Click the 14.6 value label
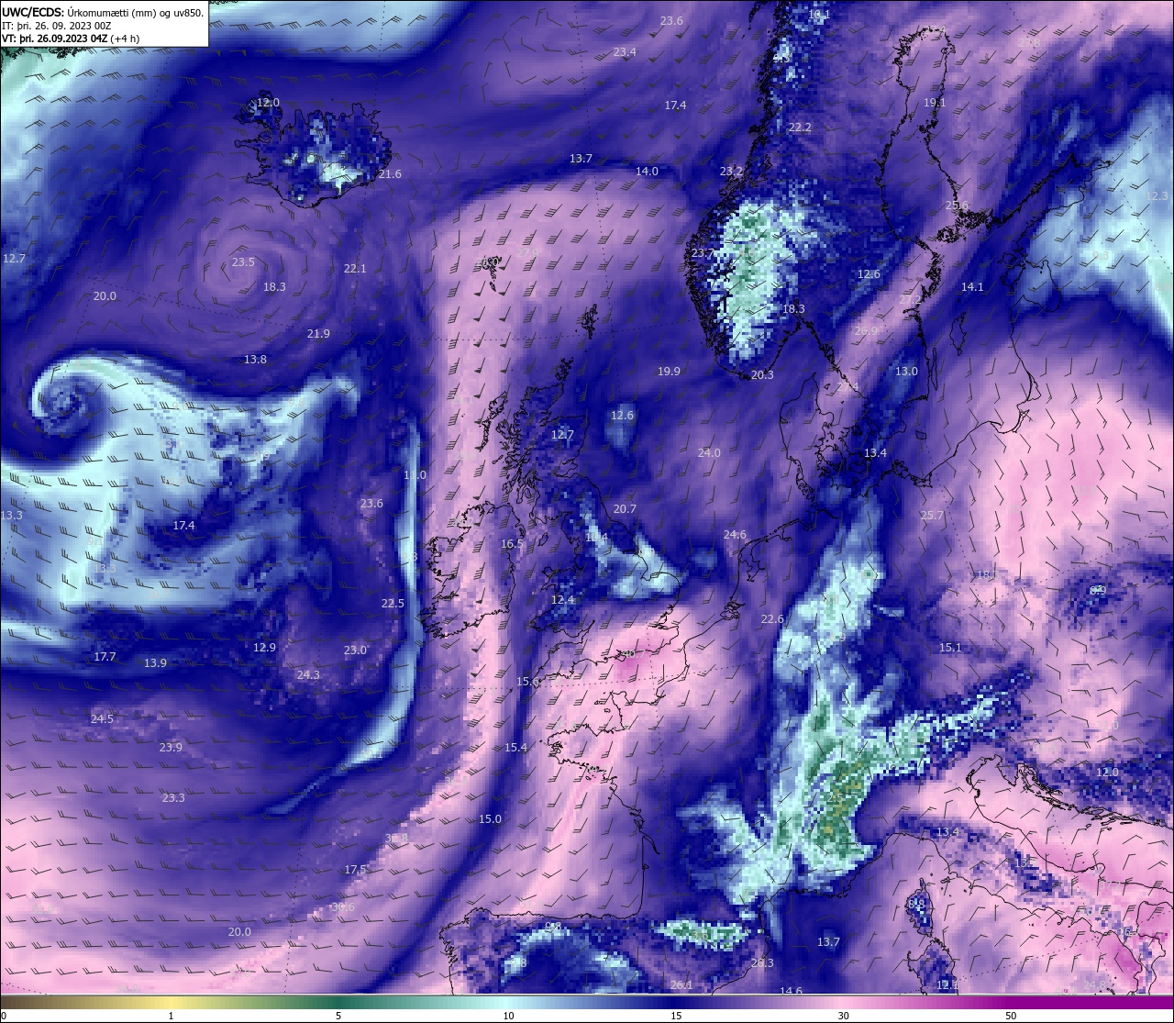 click(791, 992)
